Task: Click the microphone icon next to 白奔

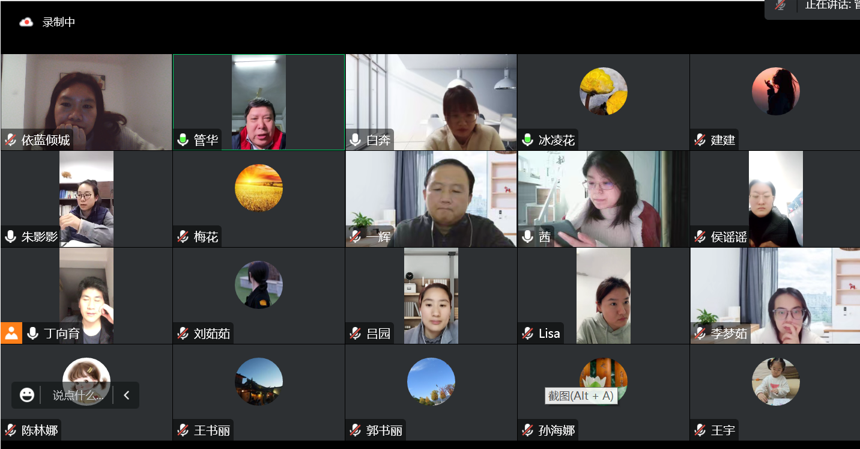Action: [x=356, y=140]
